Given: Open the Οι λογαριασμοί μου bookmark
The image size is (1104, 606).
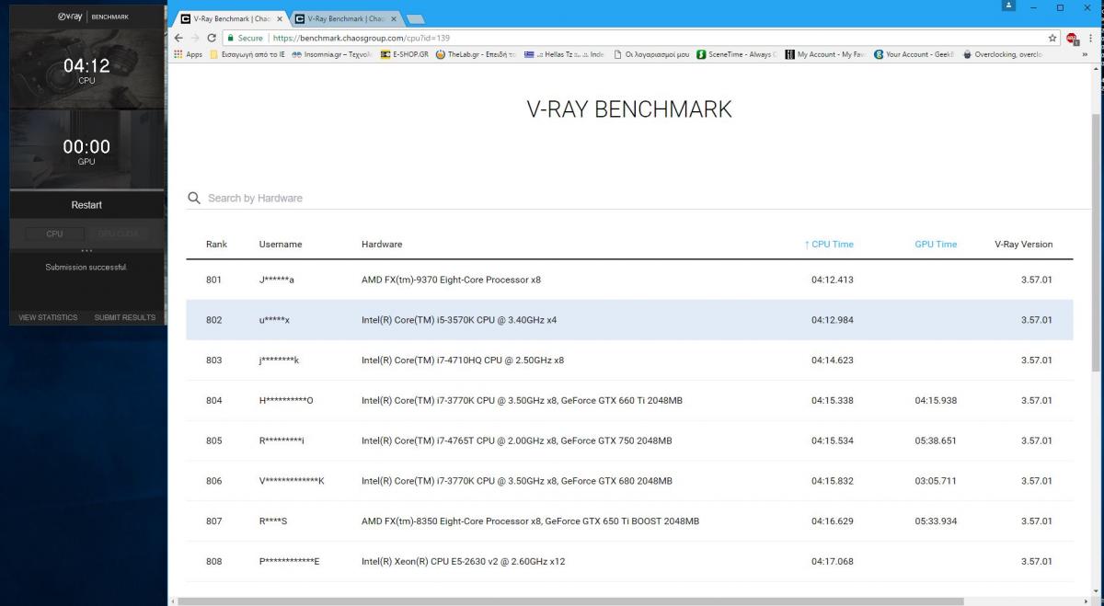Looking at the screenshot, I should point(651,54).
